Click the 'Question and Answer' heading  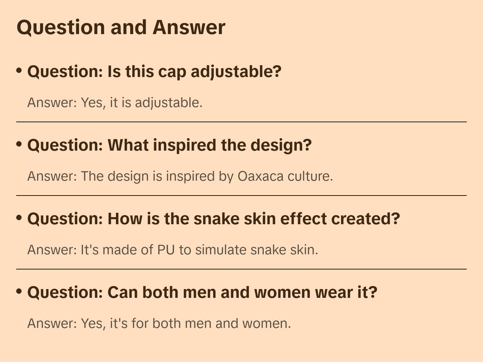[x=121, y=27]
